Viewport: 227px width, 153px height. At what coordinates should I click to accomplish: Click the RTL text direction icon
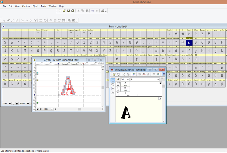[154, 74]
